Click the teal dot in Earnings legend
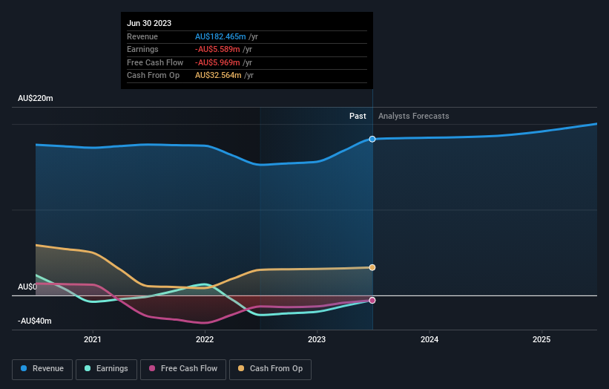The width and height of the screenshot is (609, 389). pos(88,368)
